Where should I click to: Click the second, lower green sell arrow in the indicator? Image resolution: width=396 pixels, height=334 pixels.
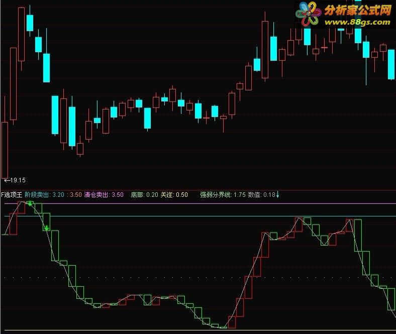point(47,228)
